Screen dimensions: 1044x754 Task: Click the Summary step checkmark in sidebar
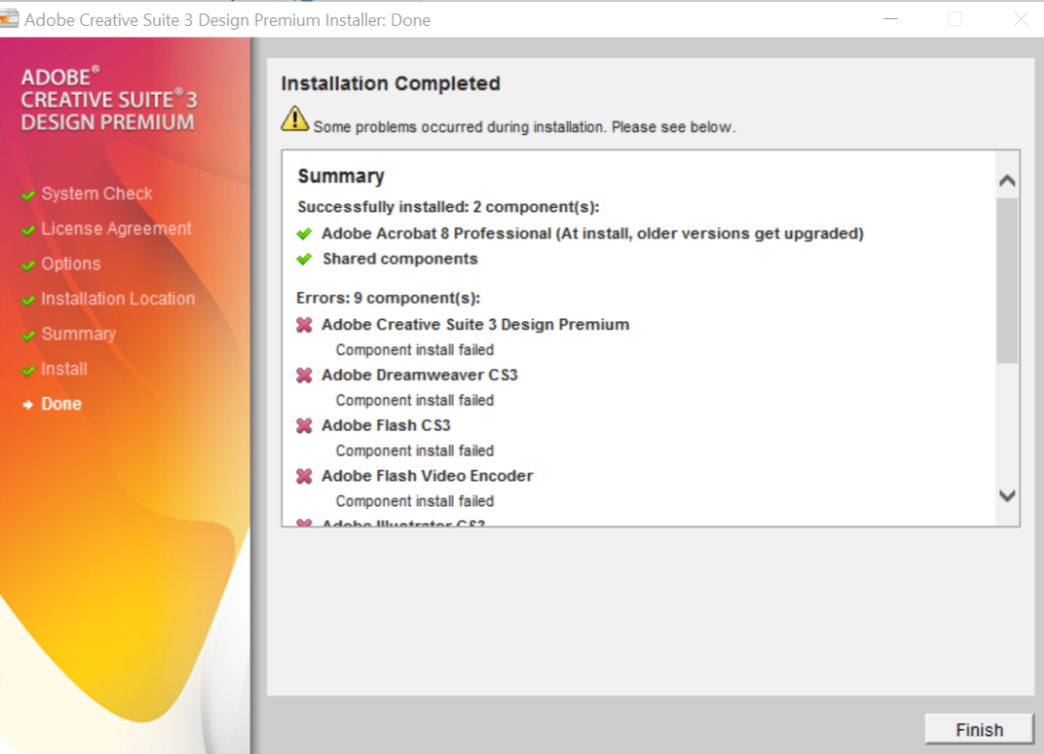[28, 336]
